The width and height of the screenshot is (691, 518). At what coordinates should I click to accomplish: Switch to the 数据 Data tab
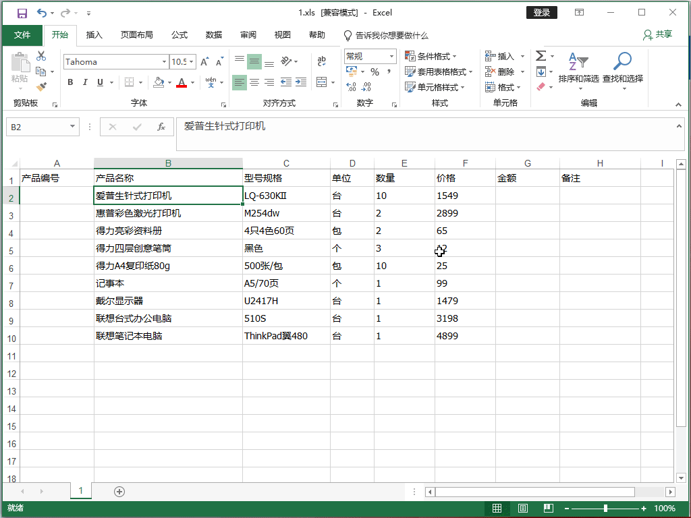(214, 35)
